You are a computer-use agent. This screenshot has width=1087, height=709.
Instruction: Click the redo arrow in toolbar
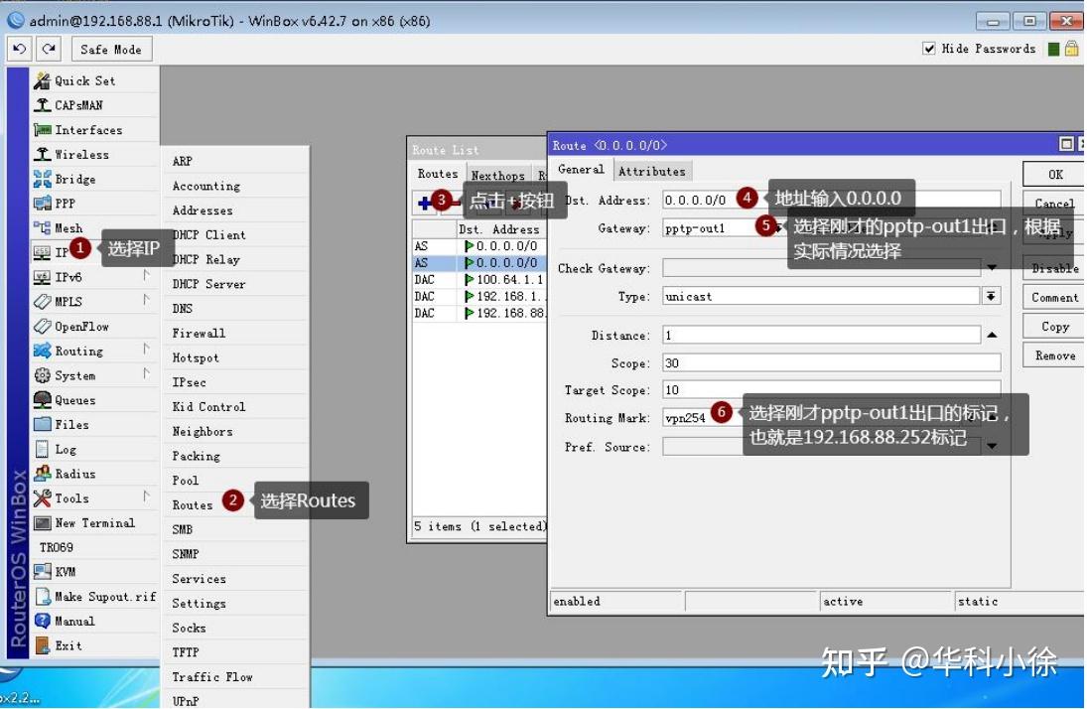point(49,50)
